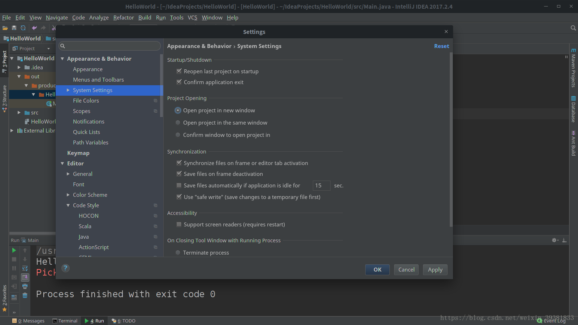This screenshot has width=578, height=325.
Task: Click the Restore Layout icon in Run panel
Action: [14, 298]
